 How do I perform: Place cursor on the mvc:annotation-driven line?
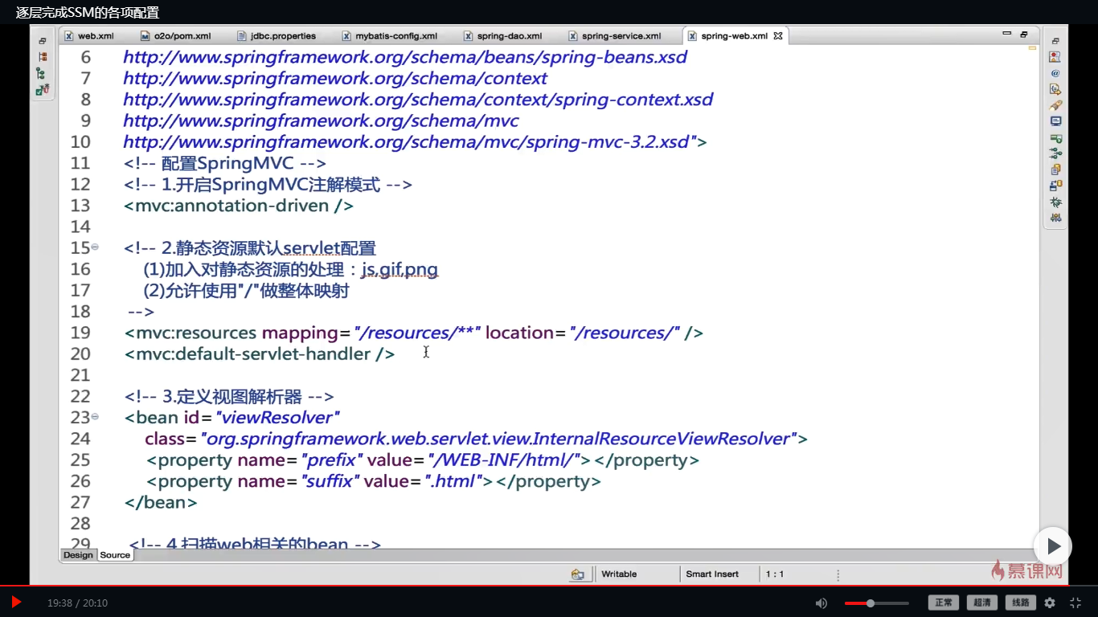tap(239, 206)
